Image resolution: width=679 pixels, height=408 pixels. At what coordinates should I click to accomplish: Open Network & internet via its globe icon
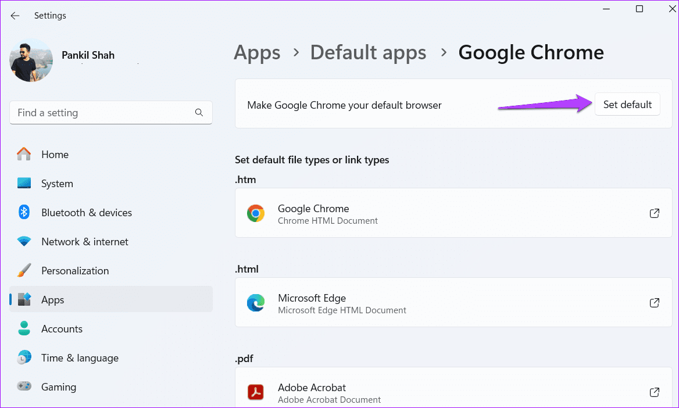[24, 241]
